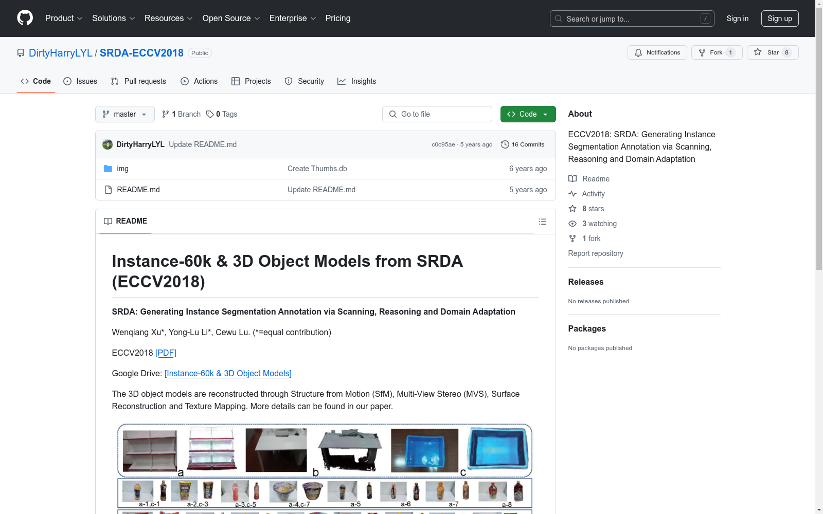
Task: Click the repository icon before DirtyHarryLYL
Action: (21, 53)
